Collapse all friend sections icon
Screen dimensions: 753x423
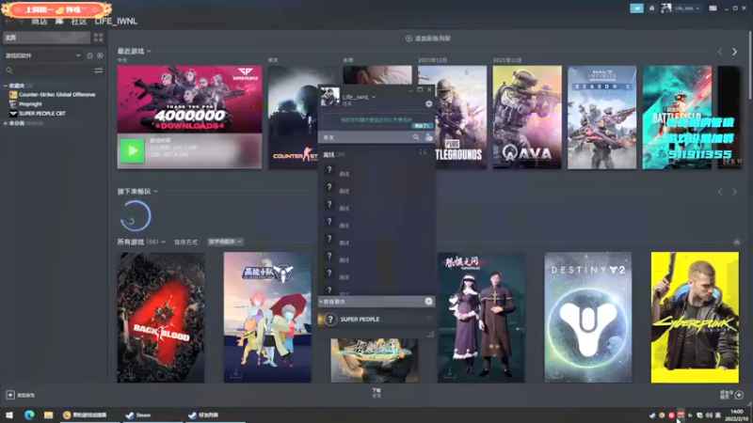(423, 152)
